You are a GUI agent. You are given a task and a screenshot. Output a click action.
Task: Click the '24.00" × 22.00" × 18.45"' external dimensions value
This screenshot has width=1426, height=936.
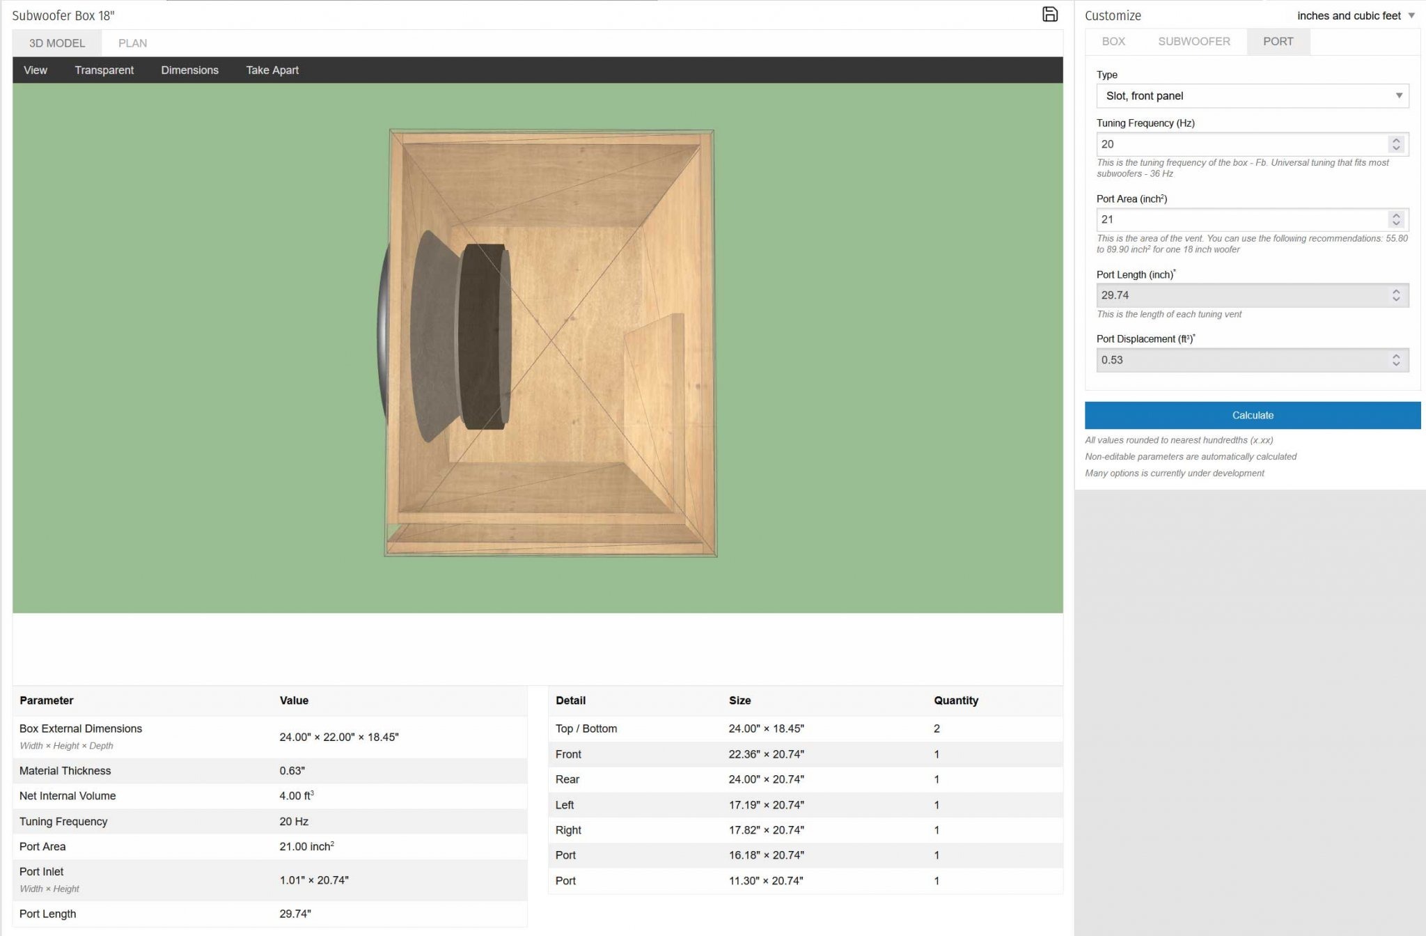point(339,737)
